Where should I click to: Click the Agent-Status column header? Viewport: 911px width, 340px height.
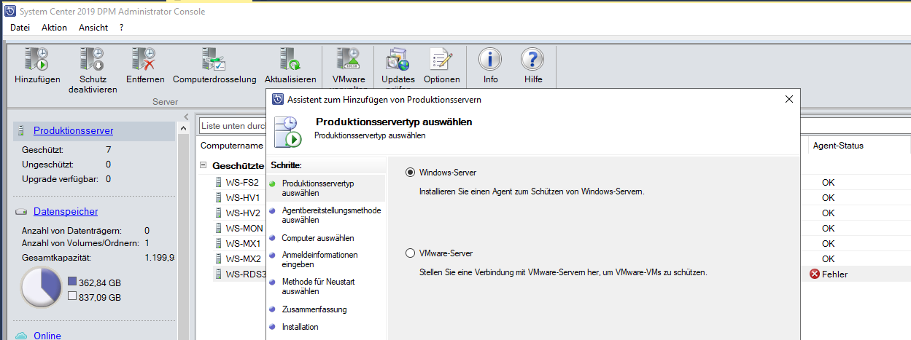tap(838, 146)
